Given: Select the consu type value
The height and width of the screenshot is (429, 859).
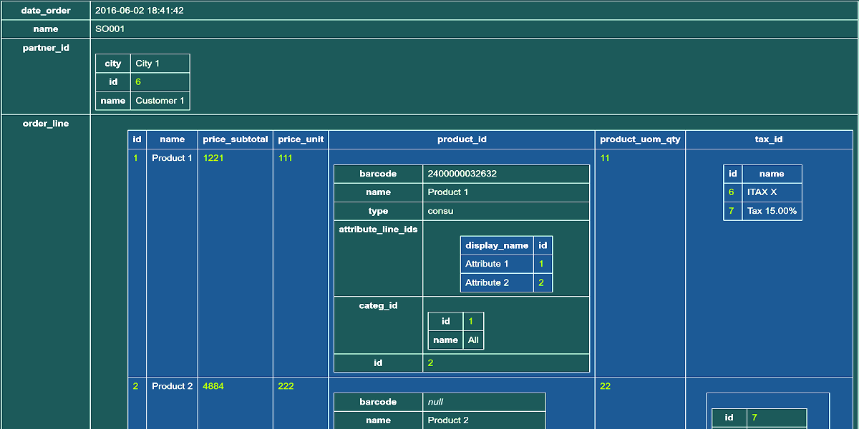Looking at the screenshot, I should pyautogui.click(x=440, y=211).
